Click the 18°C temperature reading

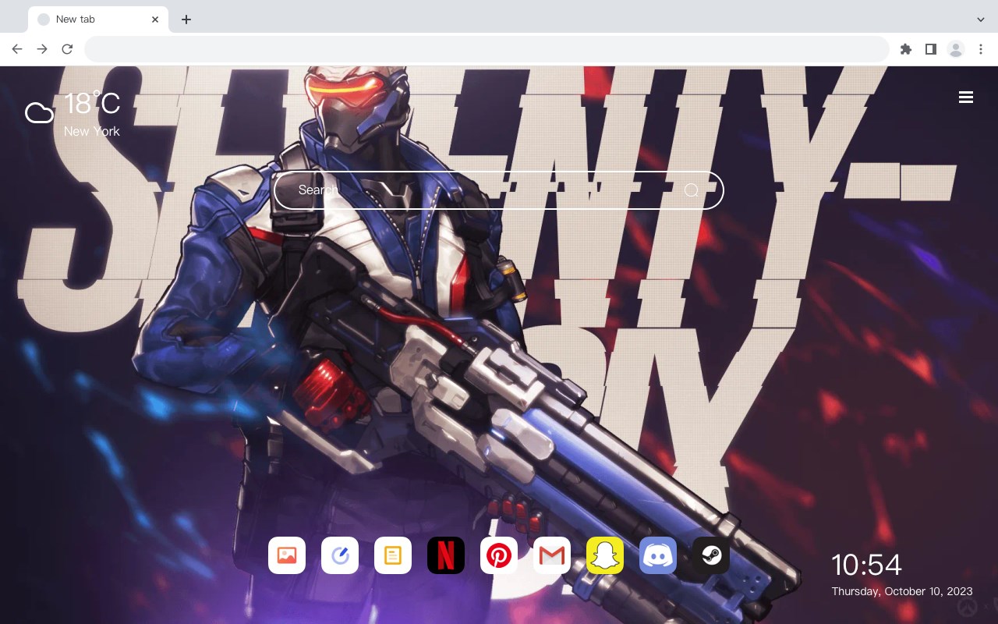(92, 104)
